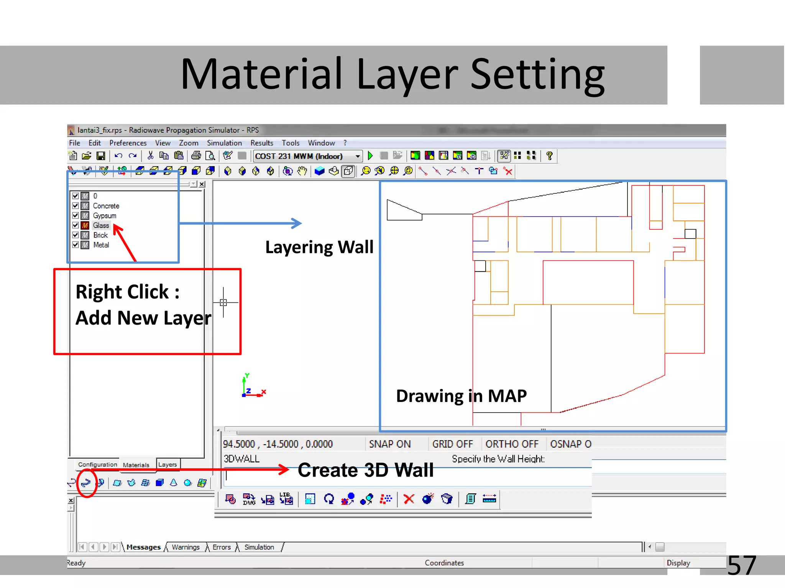Click the Undo arrow icon
Image resolution: width=785 pixels, height=588 pixels.
click(118, 156)
